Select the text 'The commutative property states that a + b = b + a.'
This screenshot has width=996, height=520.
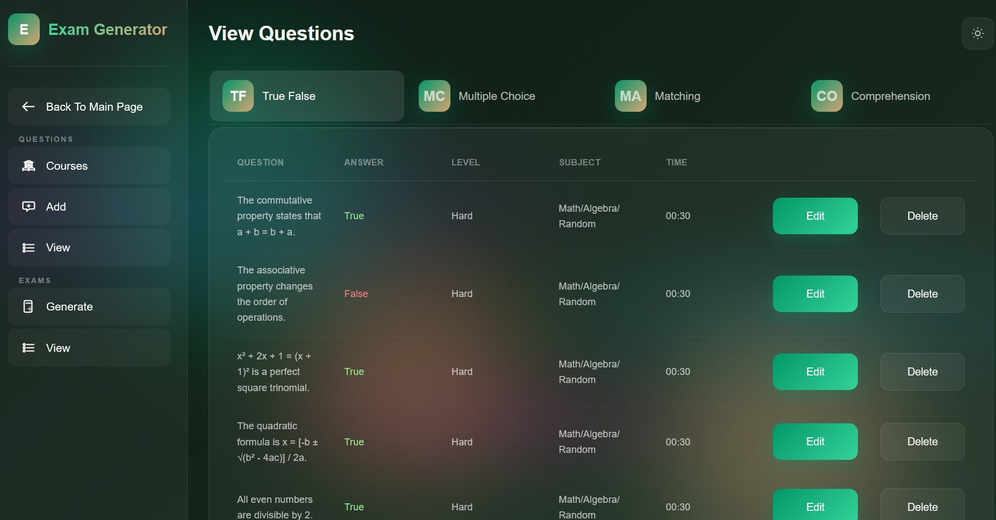[279, 216]
